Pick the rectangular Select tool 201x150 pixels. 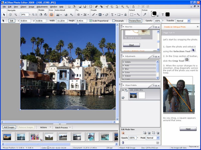(x=132, y=14)
